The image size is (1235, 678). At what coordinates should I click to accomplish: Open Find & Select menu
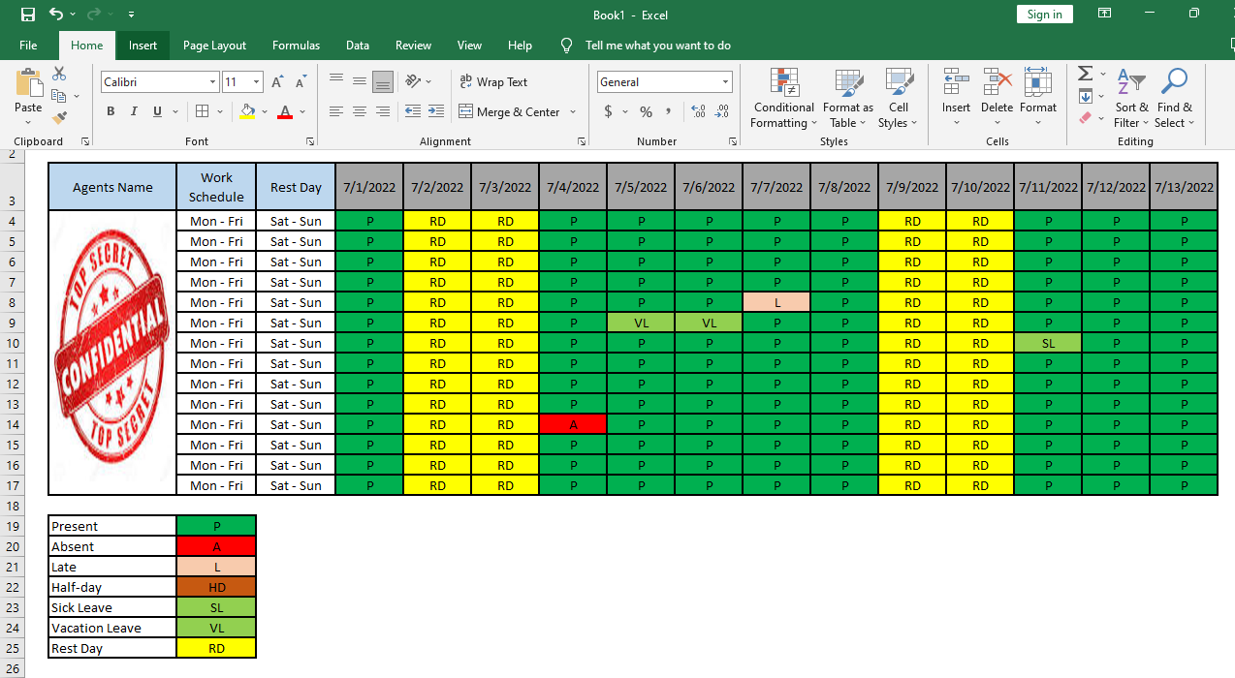(1175, 99)
